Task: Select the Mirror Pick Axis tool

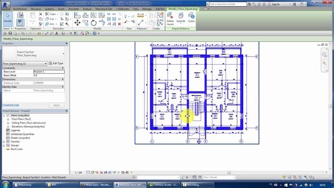Action: [x=93, y=15]
